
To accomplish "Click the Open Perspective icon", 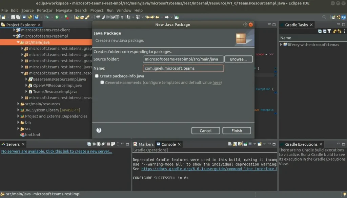I will pyautogui.click(x=333, y=17).
